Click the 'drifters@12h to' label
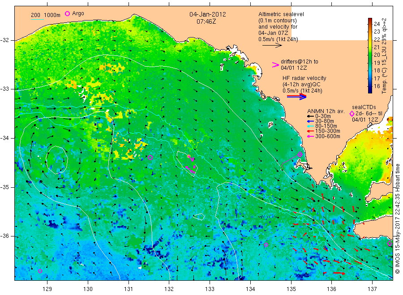The image size is (403, 295). pos(300,62)
